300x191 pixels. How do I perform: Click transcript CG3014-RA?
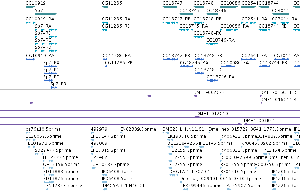(x=285, y=19)
